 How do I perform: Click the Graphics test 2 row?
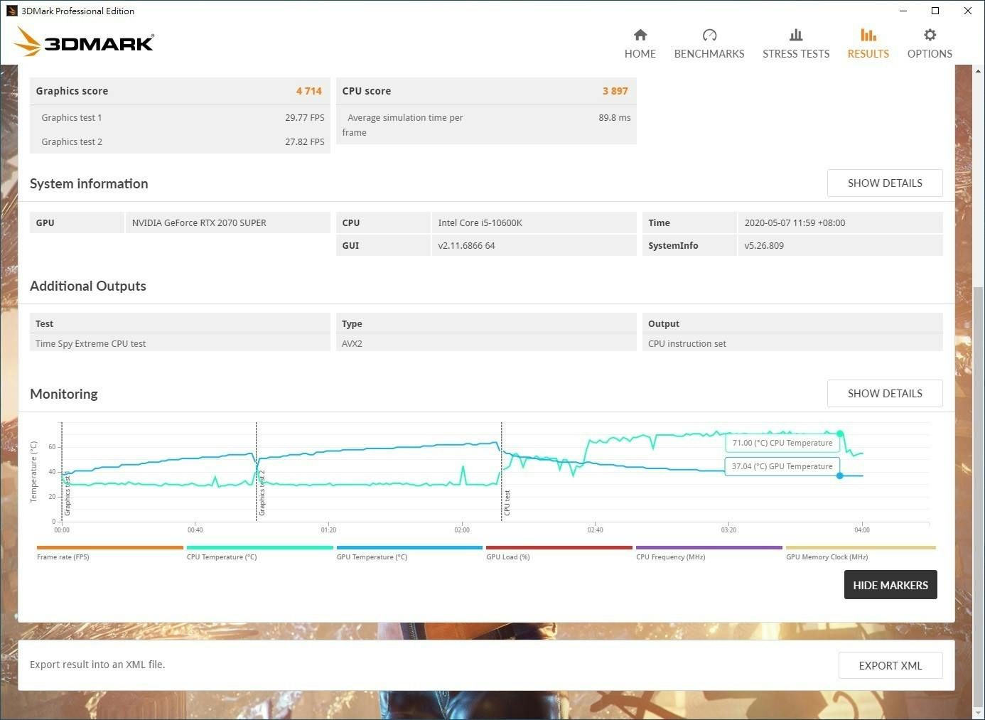(x=180, y=142)
